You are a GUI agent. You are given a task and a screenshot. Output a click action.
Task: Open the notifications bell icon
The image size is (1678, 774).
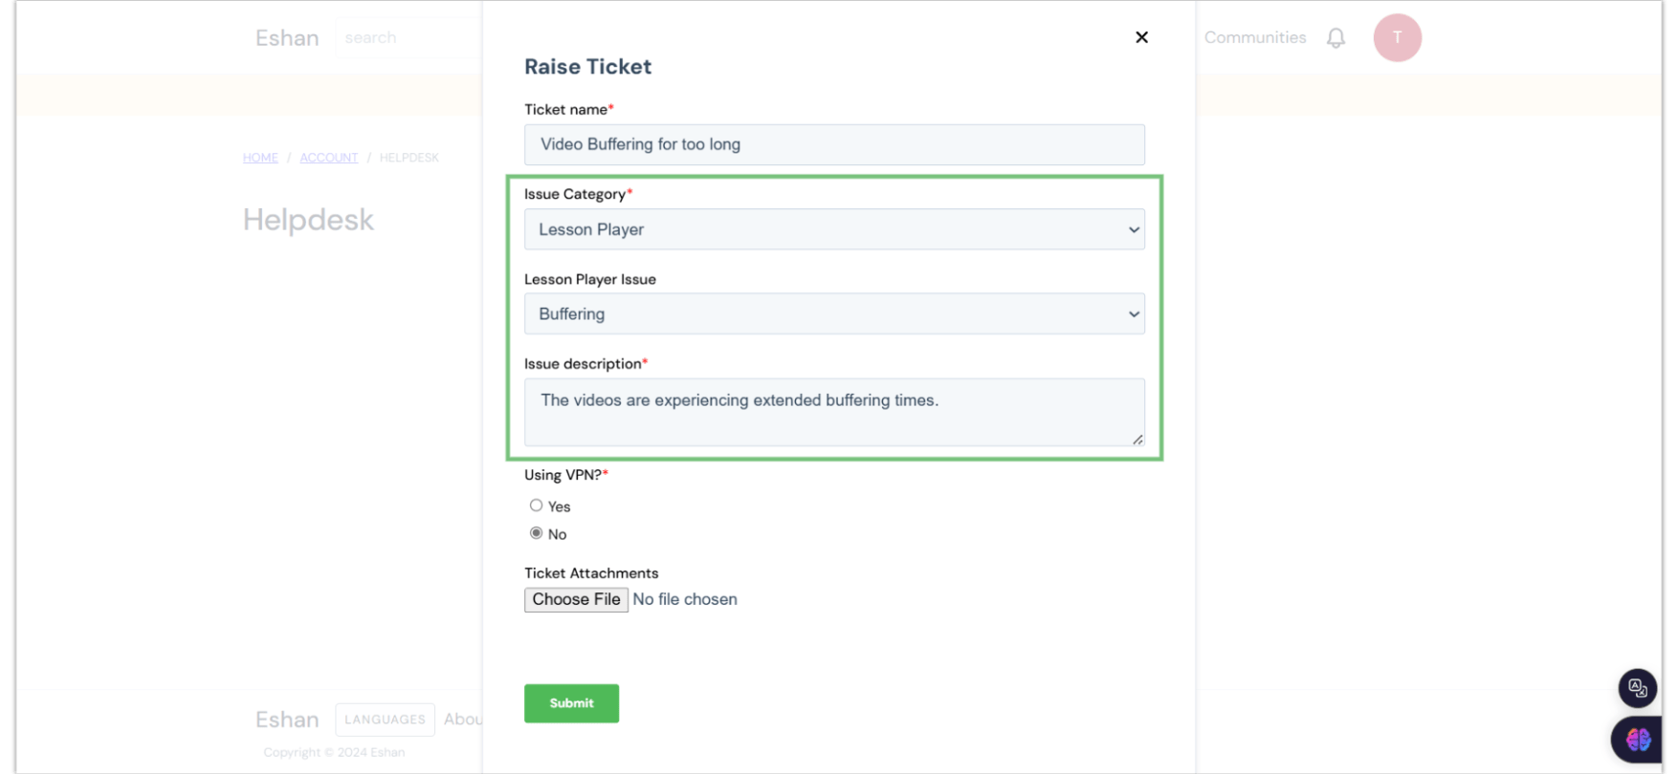tap(1336, 38)
